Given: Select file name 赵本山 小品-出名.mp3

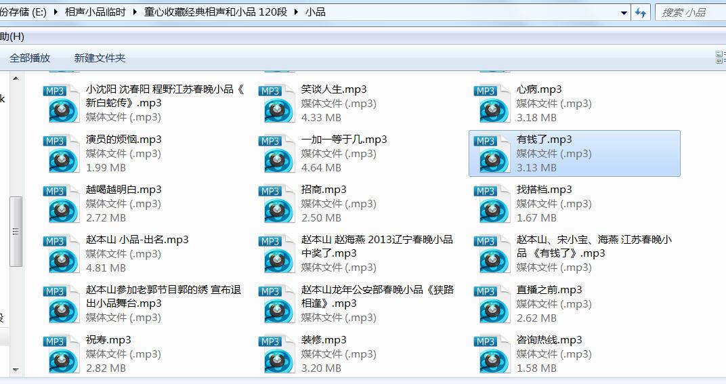Looking at the screenshot, I should click(x=137, y=240).
